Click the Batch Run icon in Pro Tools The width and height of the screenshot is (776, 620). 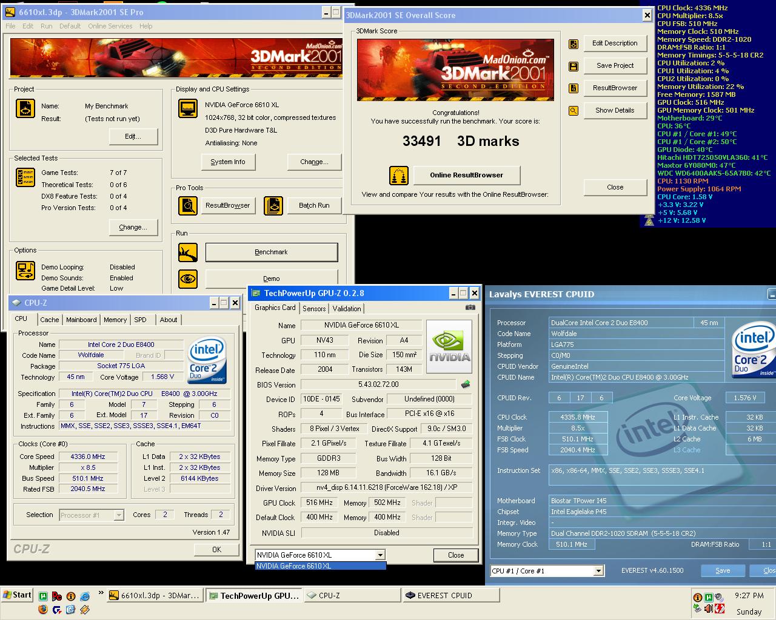click(x=273, y=206)
